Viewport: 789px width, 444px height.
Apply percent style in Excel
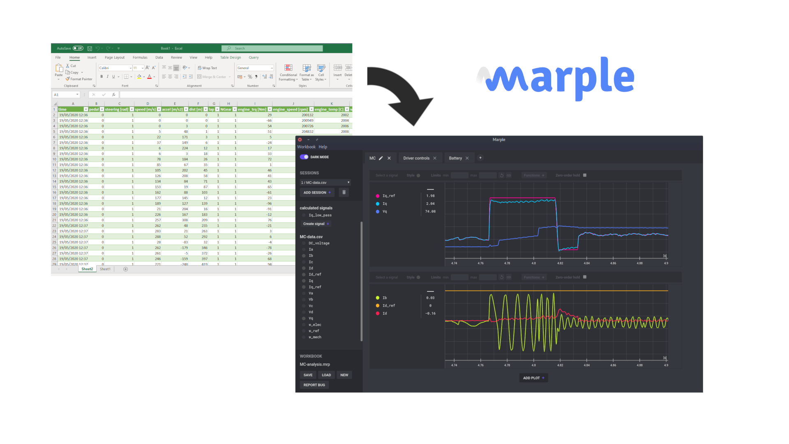(250, 77)
